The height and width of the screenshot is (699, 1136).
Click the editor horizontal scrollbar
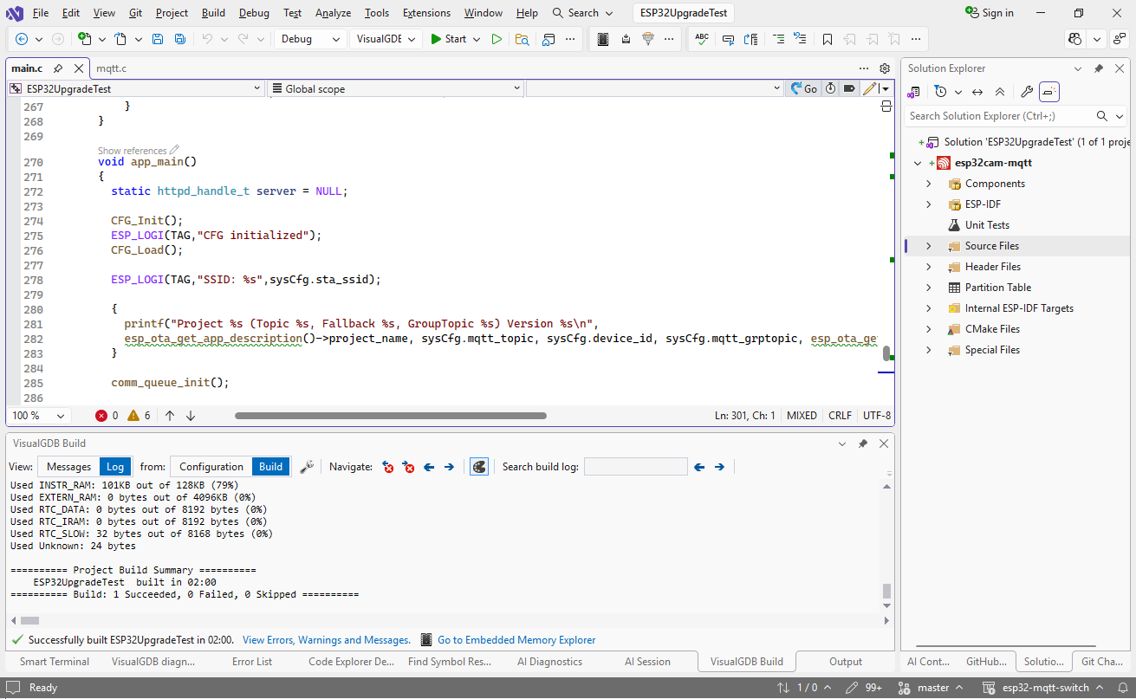pyautogui.click(x=390, y=416)
